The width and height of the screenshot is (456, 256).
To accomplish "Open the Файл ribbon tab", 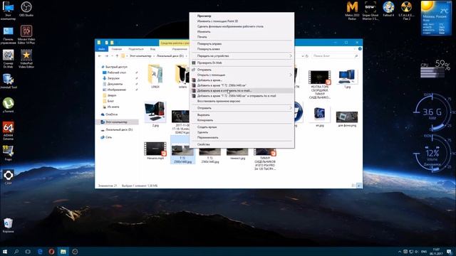I will click(x=101, y=49).
